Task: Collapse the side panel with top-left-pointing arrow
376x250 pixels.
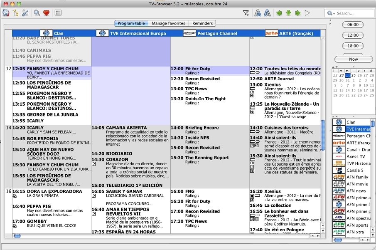Action: [x=330, y=20]
